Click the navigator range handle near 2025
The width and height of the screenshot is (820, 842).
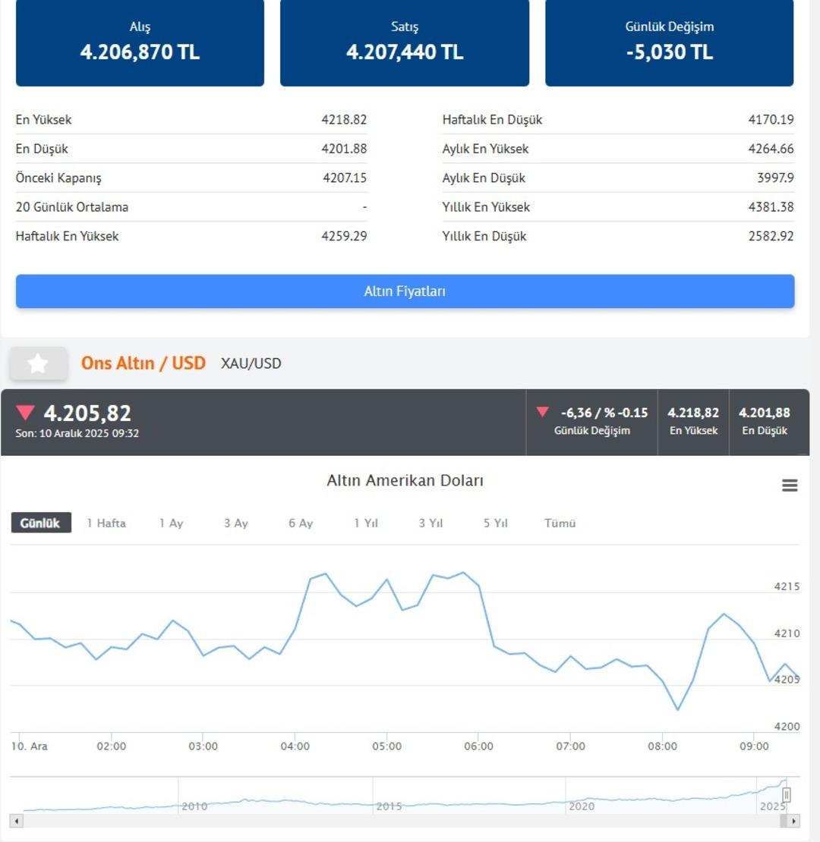(787, 794)
